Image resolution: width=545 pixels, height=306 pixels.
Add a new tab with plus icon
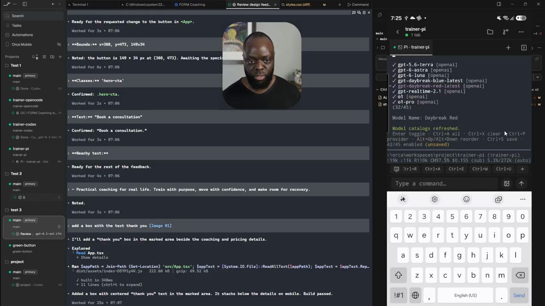tap(339, 5)
